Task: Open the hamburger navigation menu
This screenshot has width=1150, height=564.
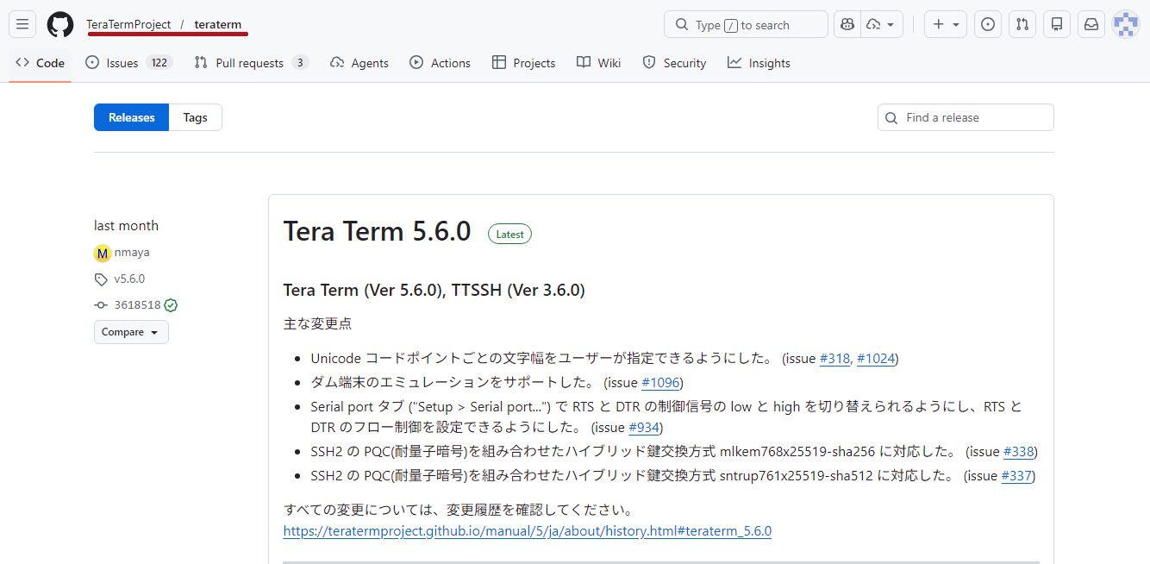Action: [x=22, y=24]
